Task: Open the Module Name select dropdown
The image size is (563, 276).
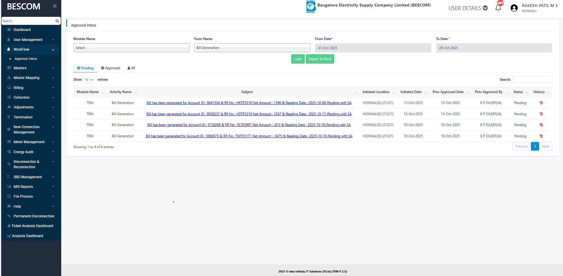Action: tap(131, 48)
